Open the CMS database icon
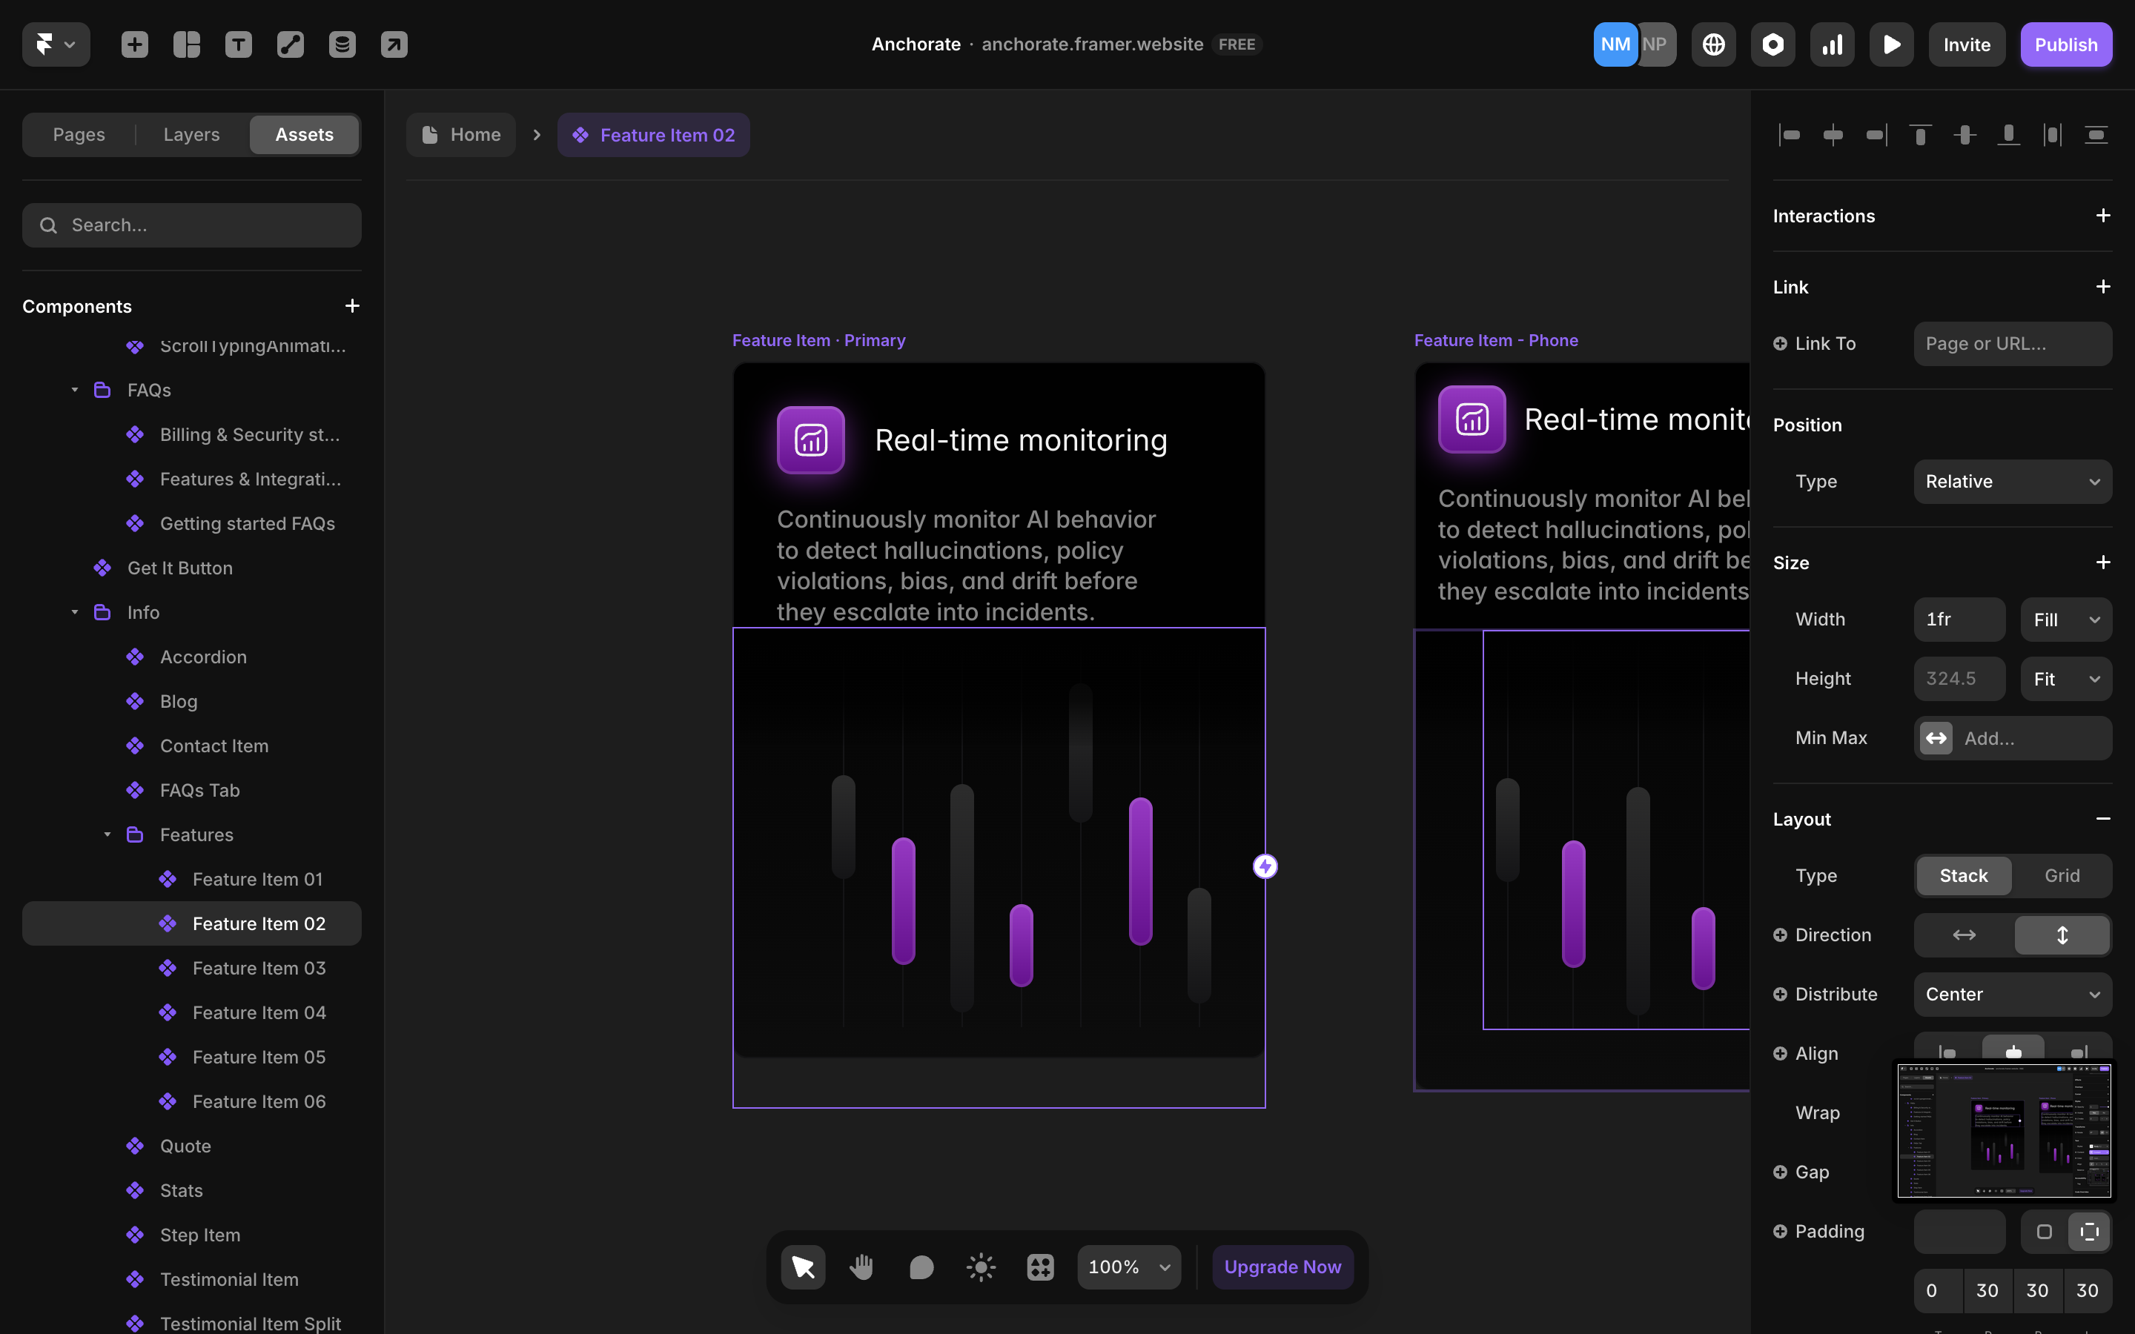 click(342, 44)
